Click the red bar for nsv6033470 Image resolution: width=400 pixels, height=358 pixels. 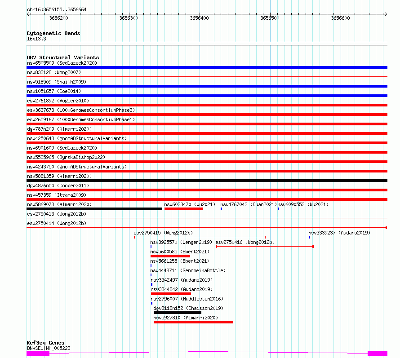184,209
